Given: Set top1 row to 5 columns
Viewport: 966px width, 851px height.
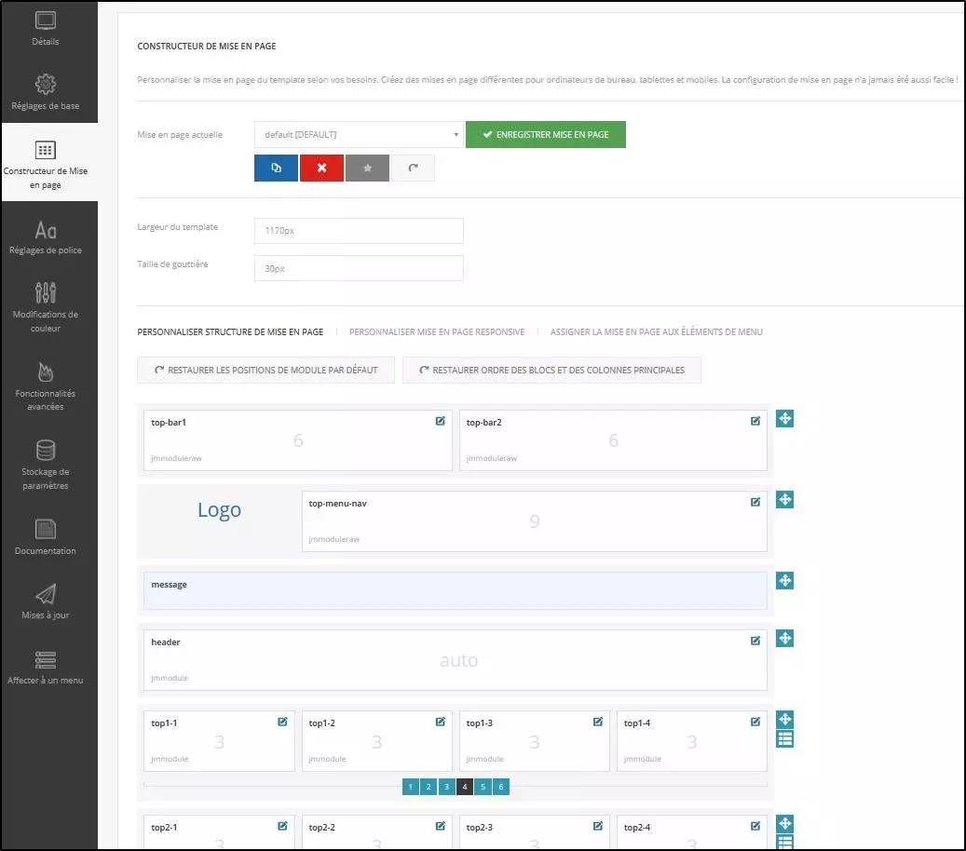Looking at the screenshot, I should click(x=483, y=787).
